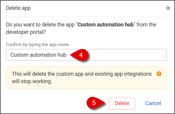Image resolution: width=175 pixels, height=114 pixels.
Task: Close the Delete app dialog
Action: tap(168, 8)
